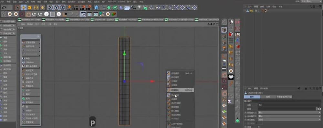Image resolution: width=323 pixels, height=128 pixels.
Task: Click Krakatoa PRT Surface button
Action: 102,20
